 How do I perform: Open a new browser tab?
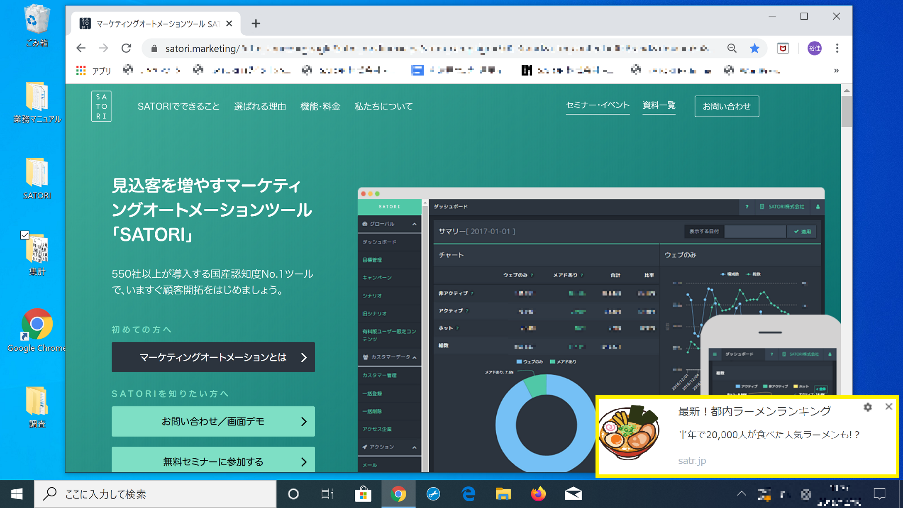pyautogui.click(x=256, y=24)
